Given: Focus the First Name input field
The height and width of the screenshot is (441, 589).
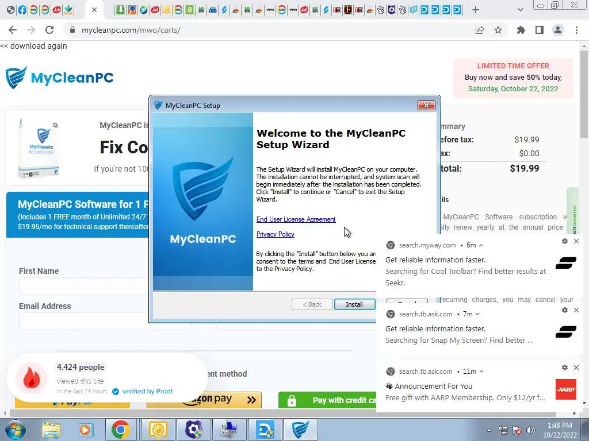Looking at the screenshot, I should (x=85, y=287).
